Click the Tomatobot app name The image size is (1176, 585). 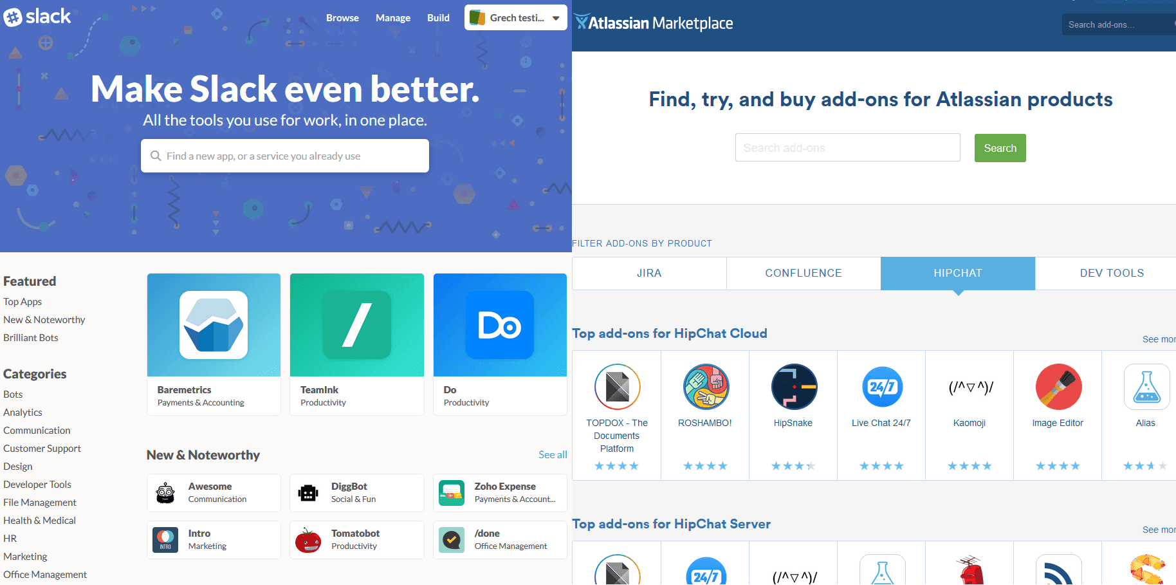355,533
